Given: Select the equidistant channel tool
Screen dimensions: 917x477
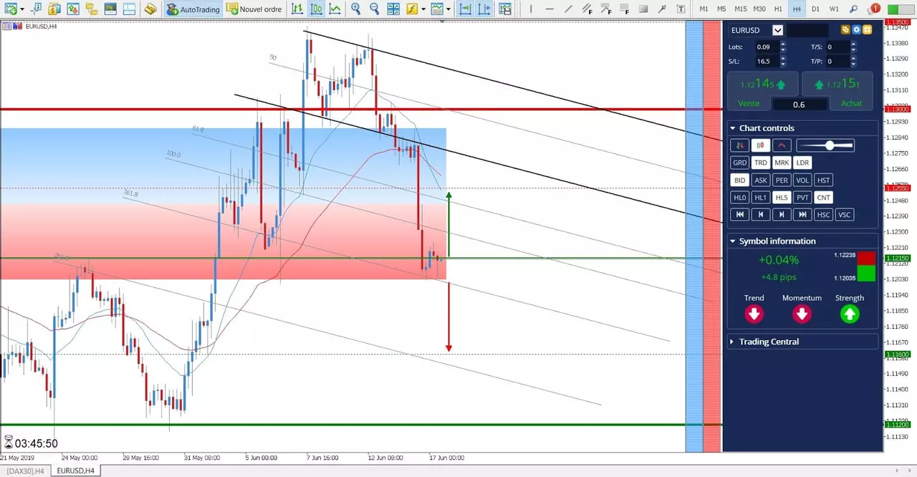Looking at the screenshot, I should (587, 9).
